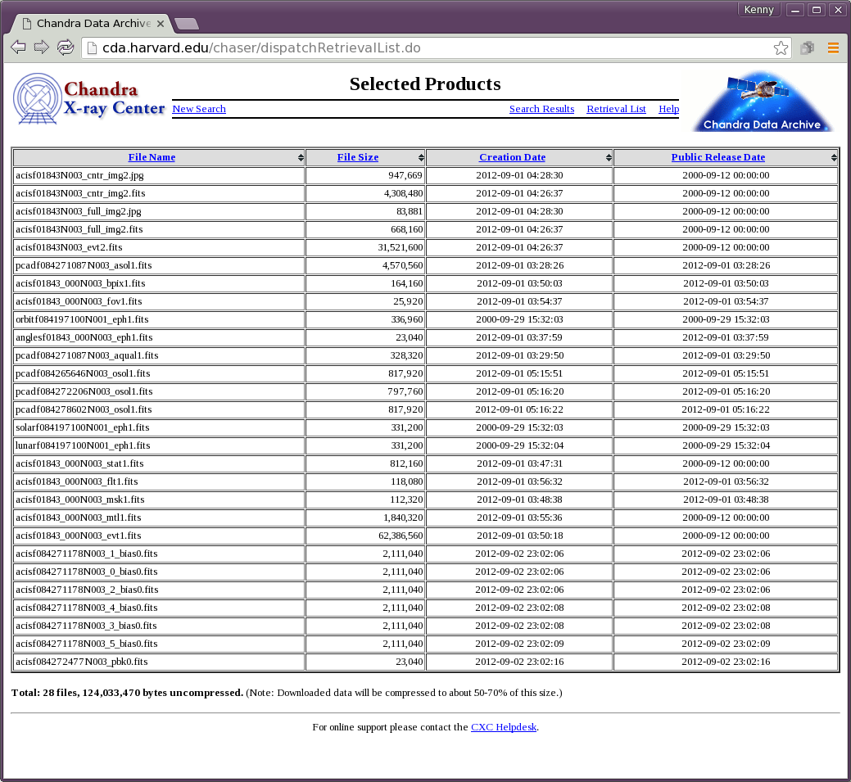Open the Help link
The height and width of the screenshot is (782, 851).
(668, 109)
